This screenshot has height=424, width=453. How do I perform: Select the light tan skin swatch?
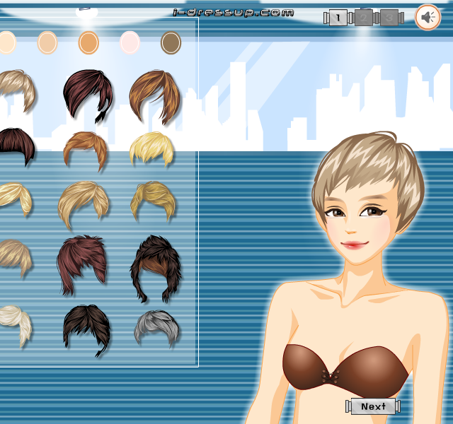(x=47, y=42)
